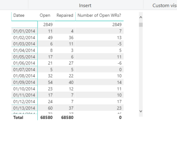Click the -5 value in 01/03/2014 row
This screenshot has width=177, height=145.
tap(119, 44)
